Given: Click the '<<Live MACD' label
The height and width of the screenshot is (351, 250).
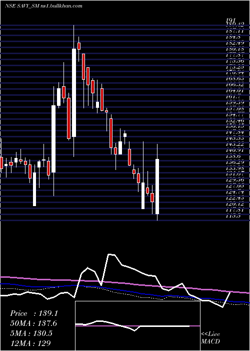Looking at the screenshot, I should [x=210, y=337].
